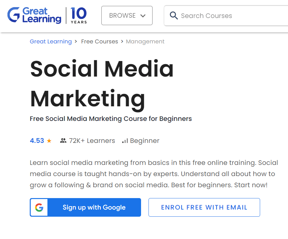Screen dimensions: 288x239
Task: Click ENROL FREE WITH EMAIL button
Action: coord(204,207)
